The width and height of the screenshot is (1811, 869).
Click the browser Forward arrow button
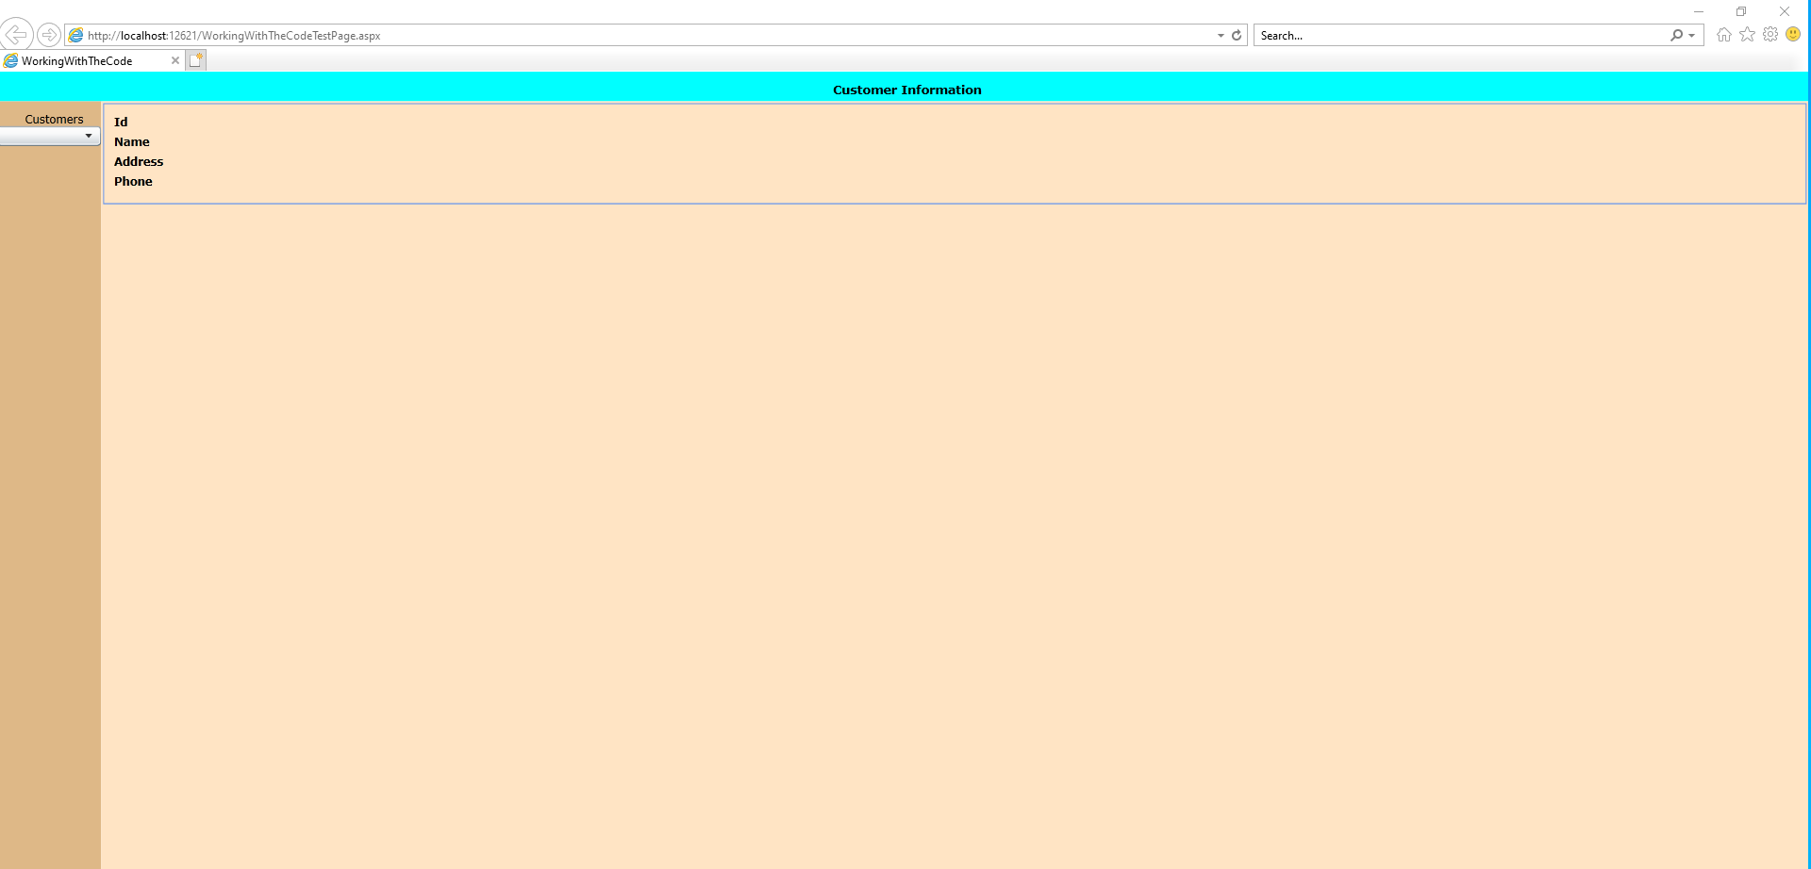(49, 35)
